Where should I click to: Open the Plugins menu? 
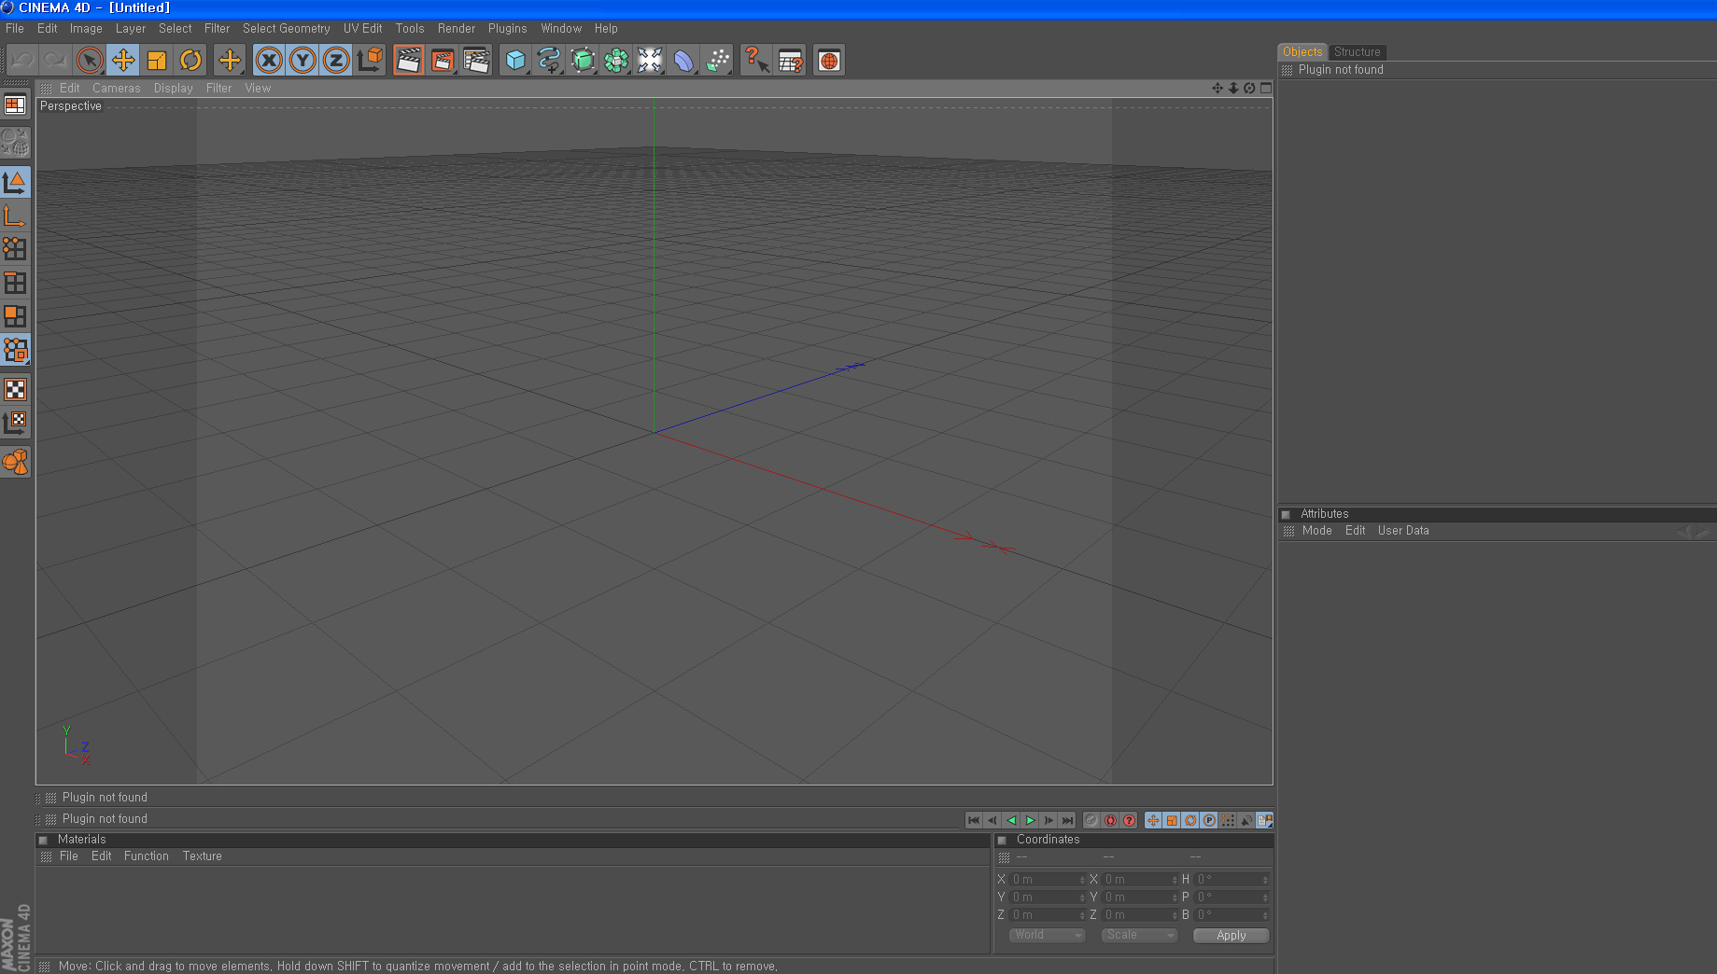[x=508, y=29]
